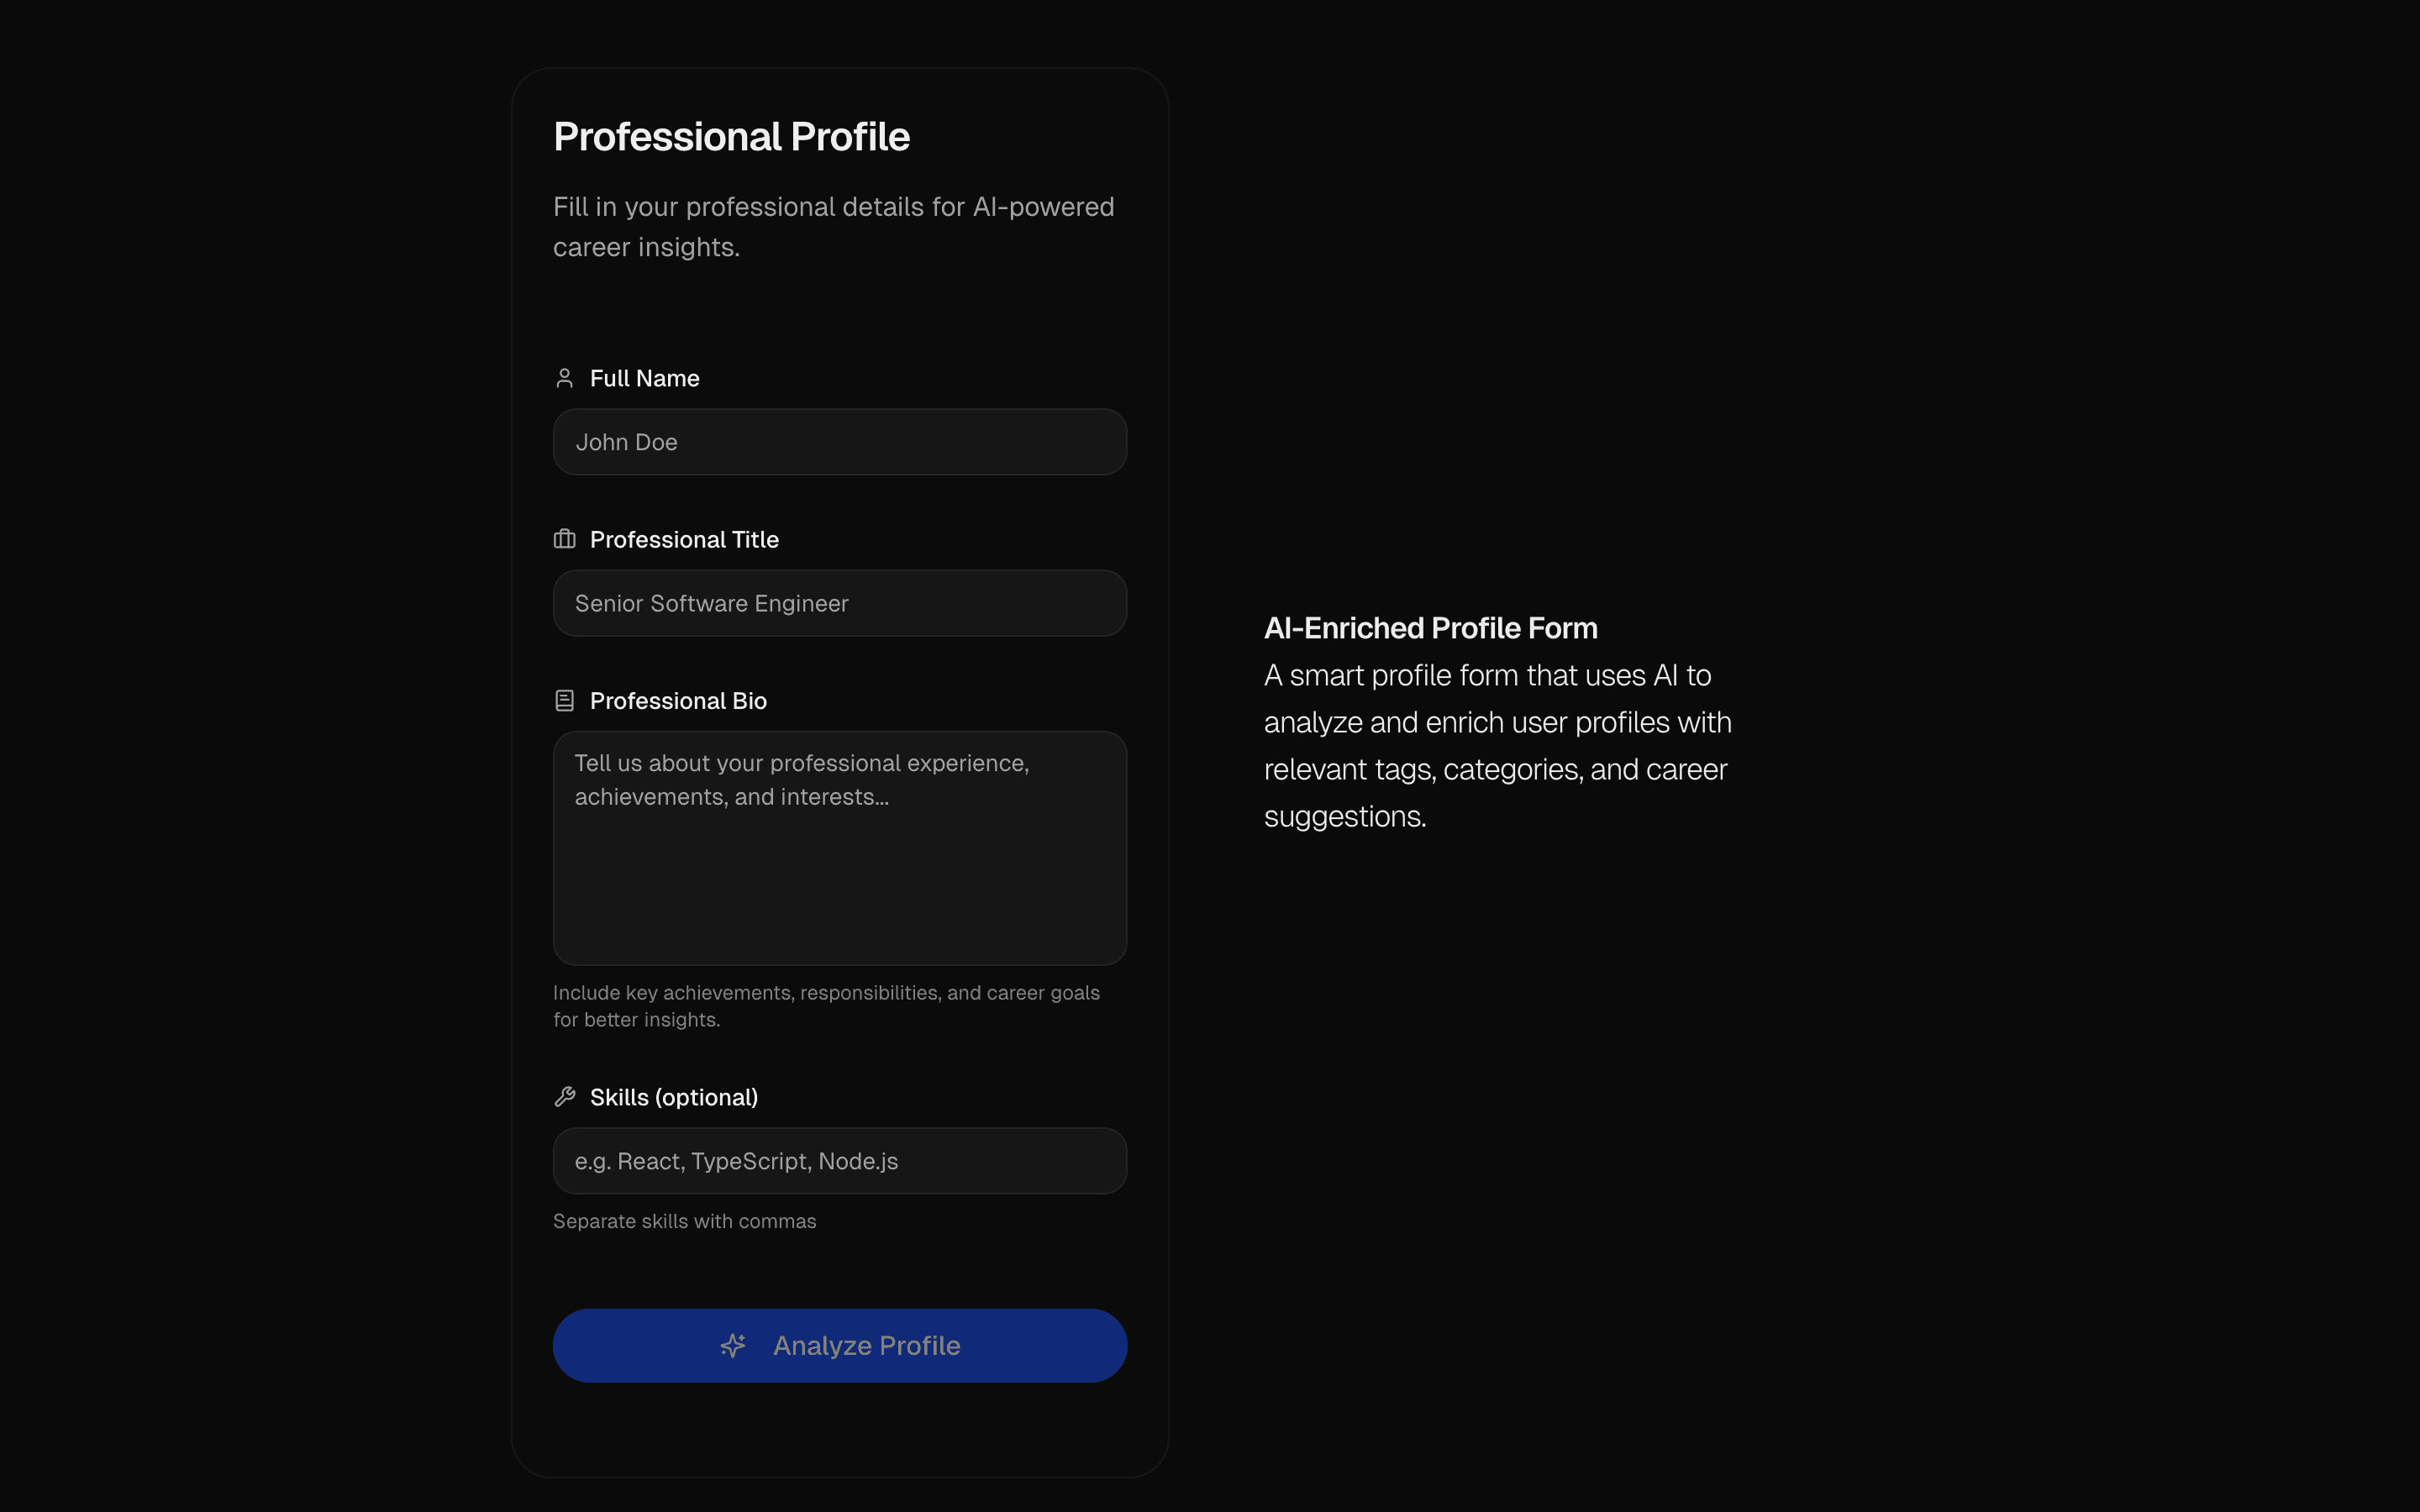The image size is (2420, 1512).
Task: Click the John Doe name input field
Action: pos(839,441)
